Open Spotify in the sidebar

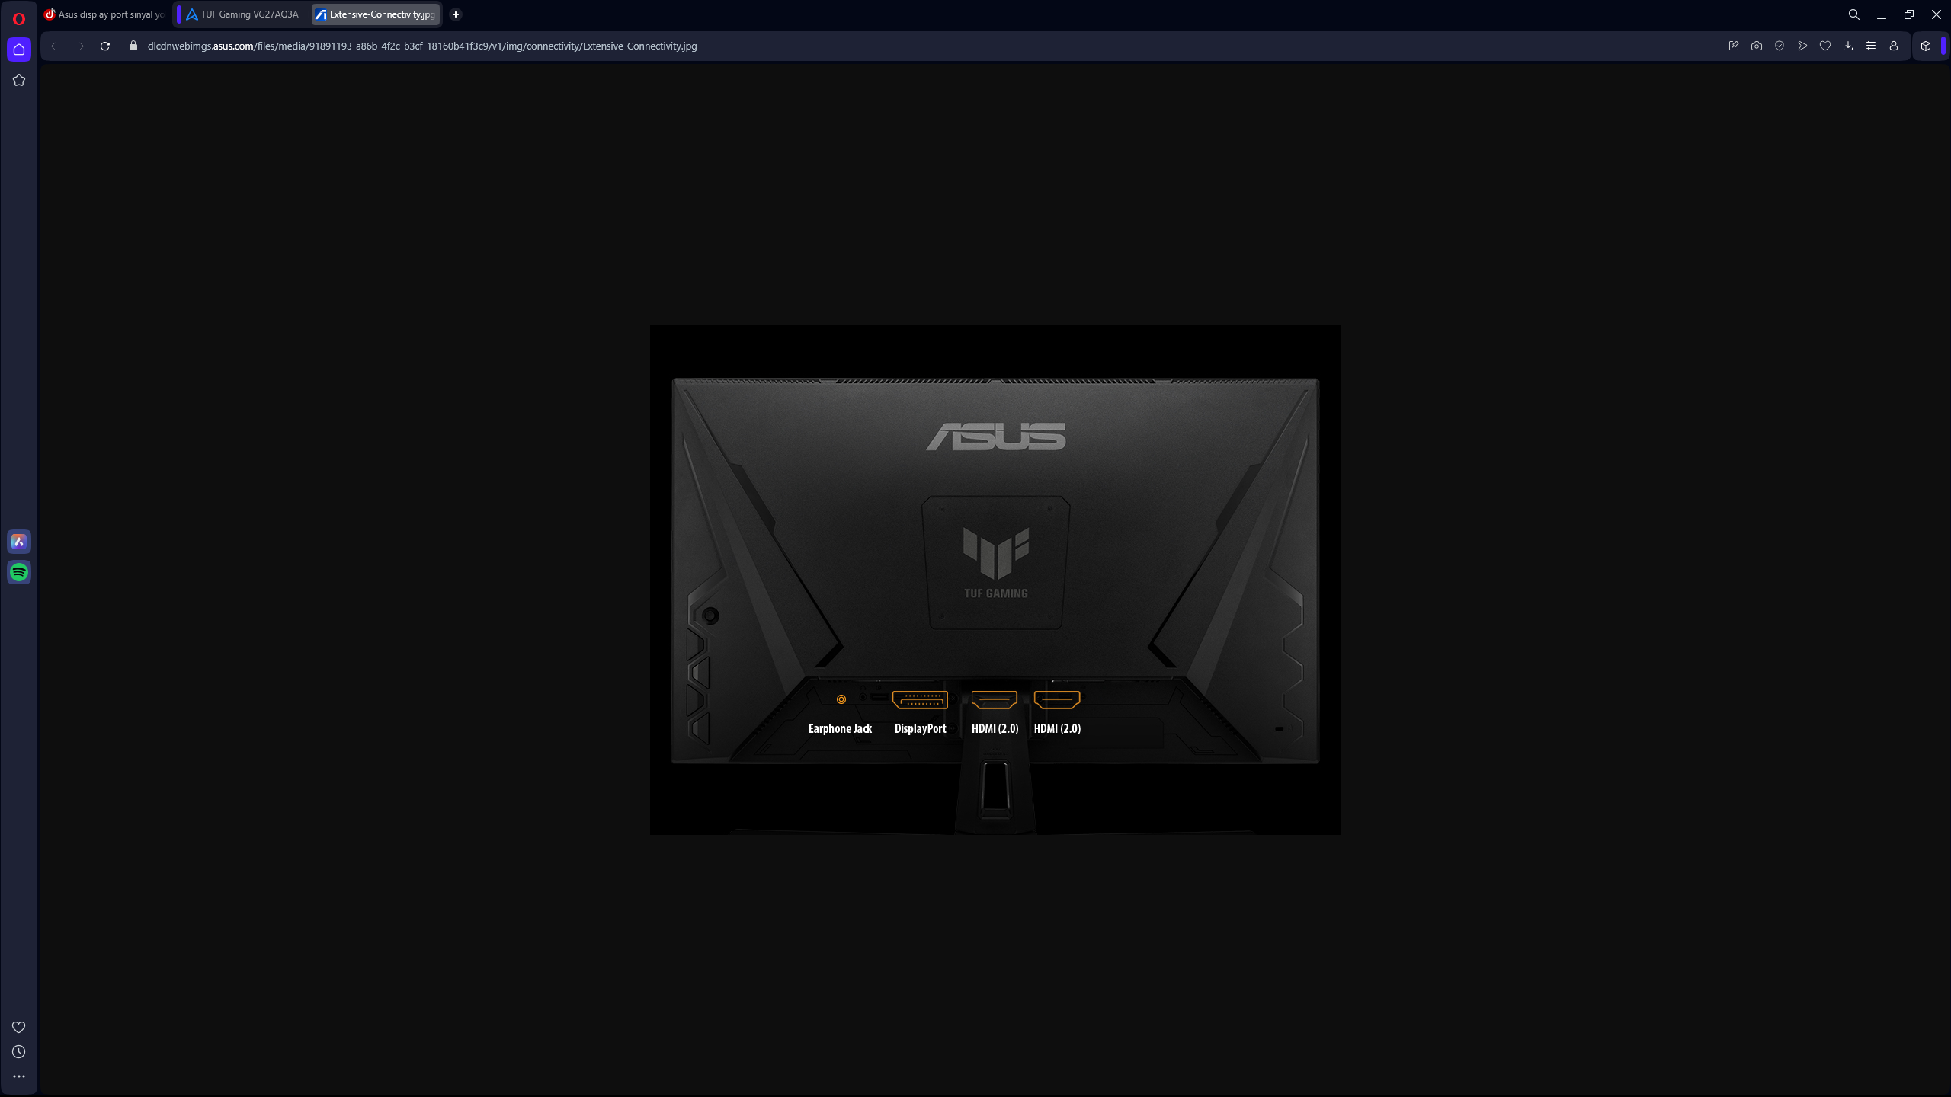click(19, 572)
